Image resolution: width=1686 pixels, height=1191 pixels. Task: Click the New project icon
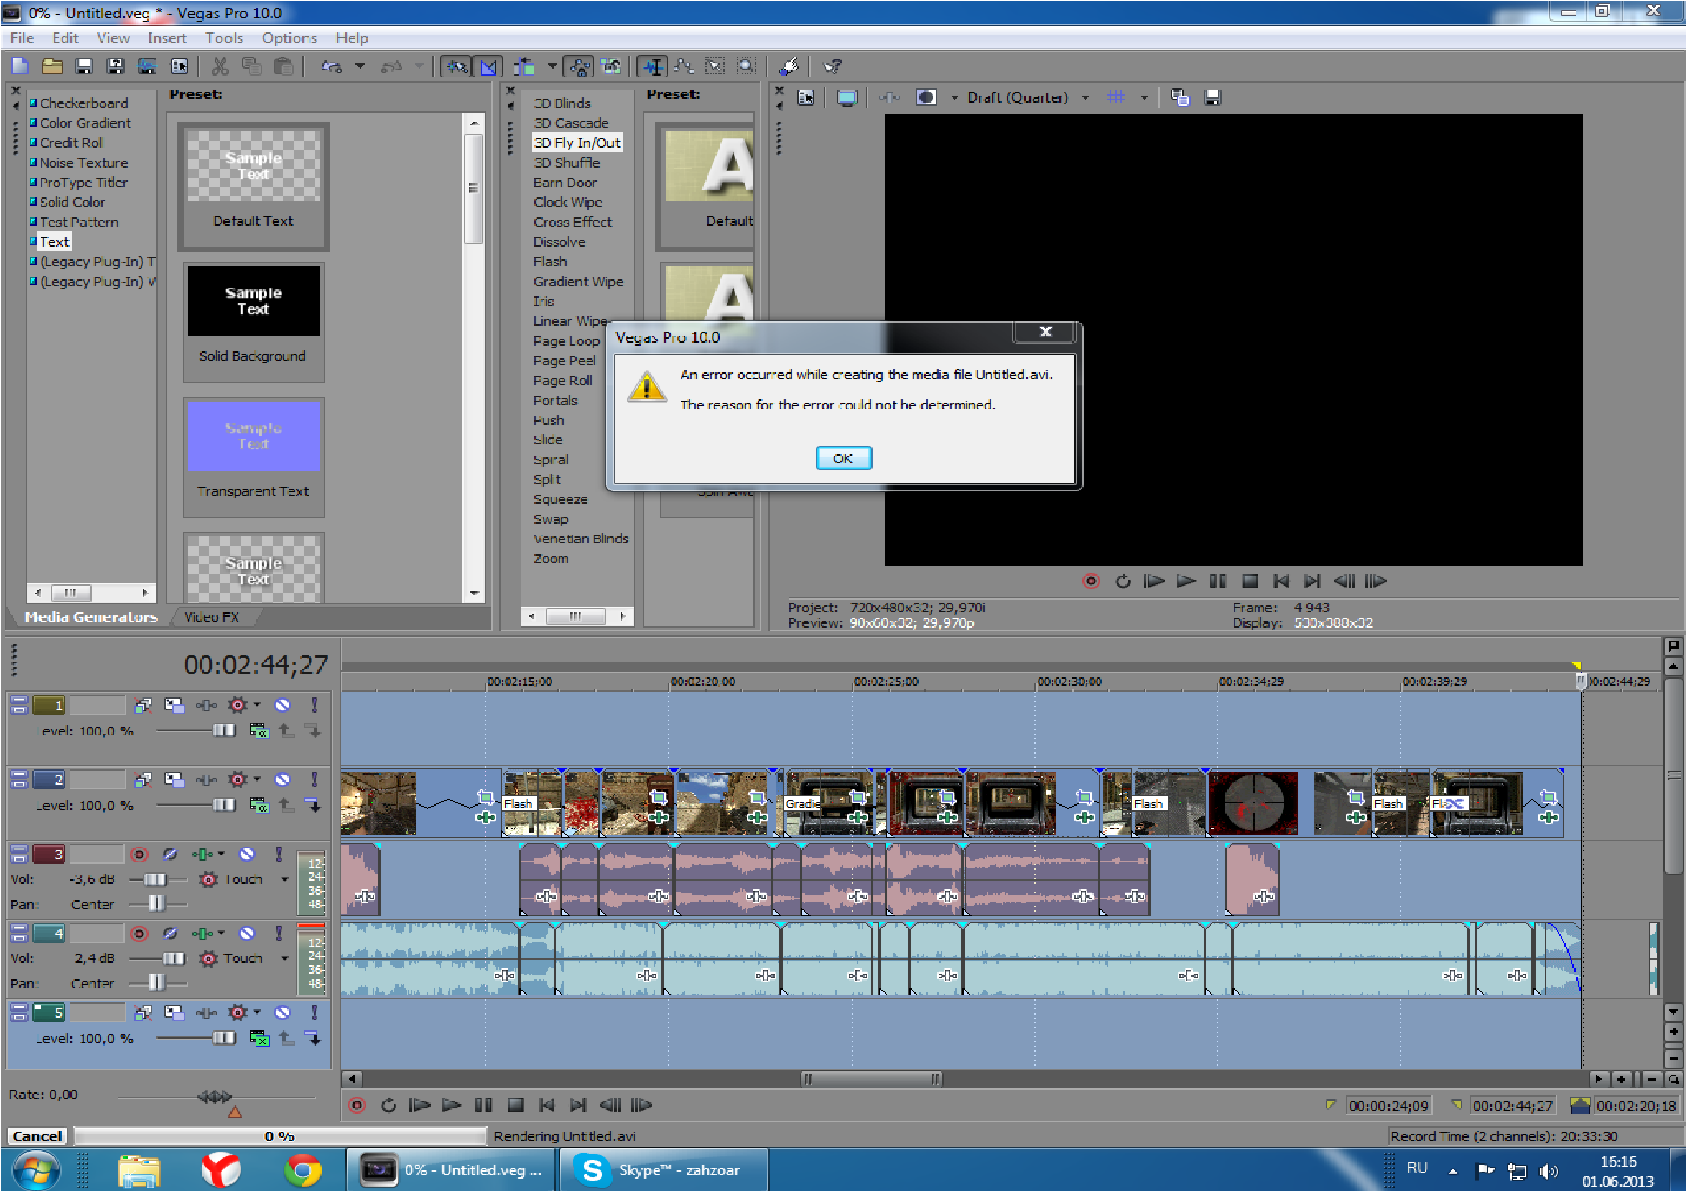pos(20,66)
